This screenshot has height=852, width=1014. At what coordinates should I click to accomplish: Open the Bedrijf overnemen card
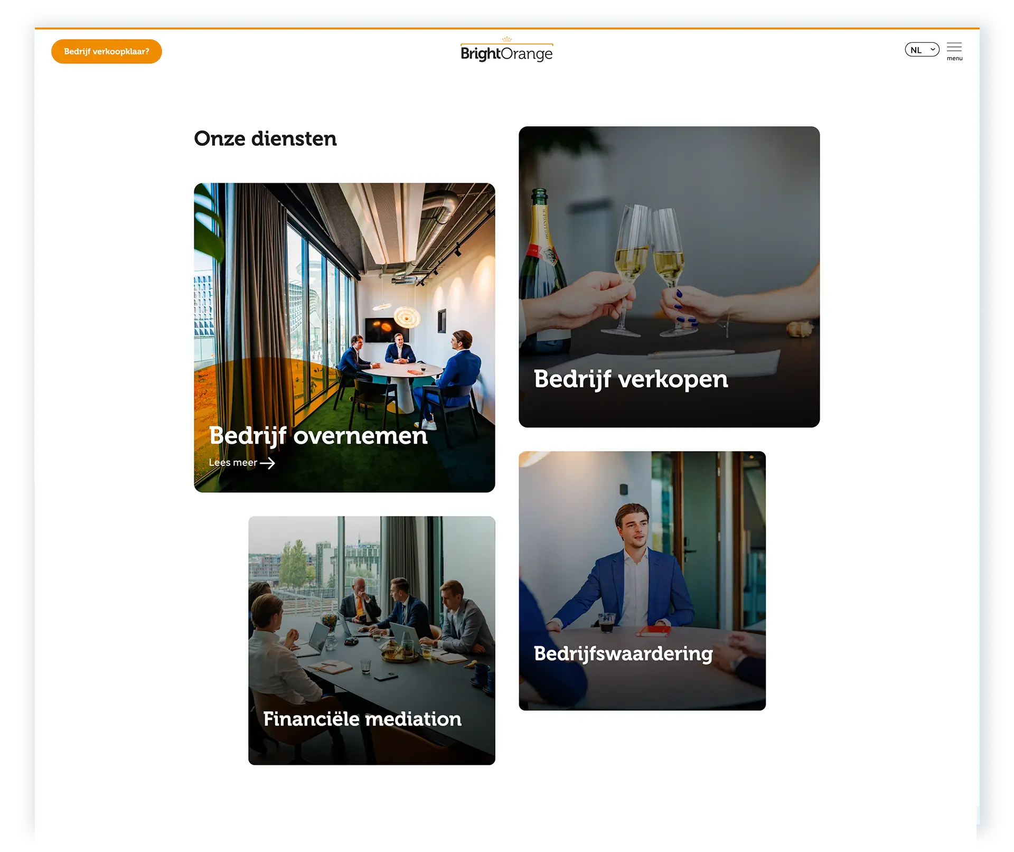(344, 338)
